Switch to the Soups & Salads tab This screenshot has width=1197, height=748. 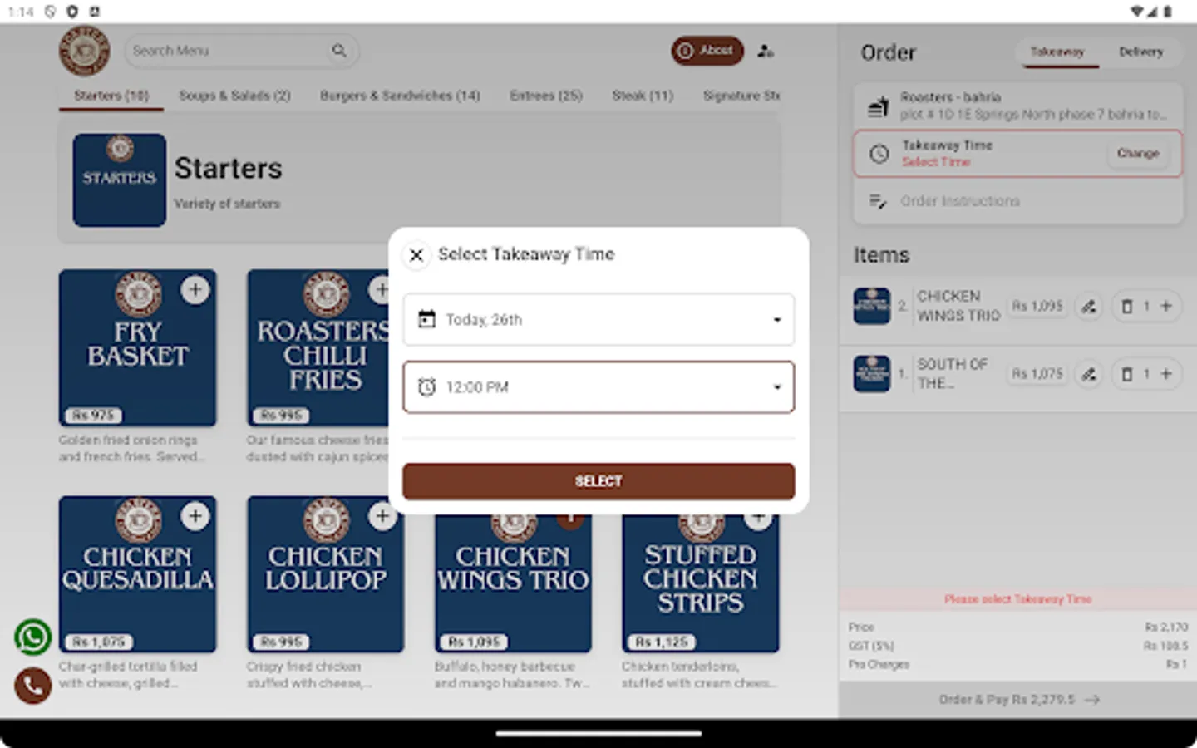[x=234, y=95]
